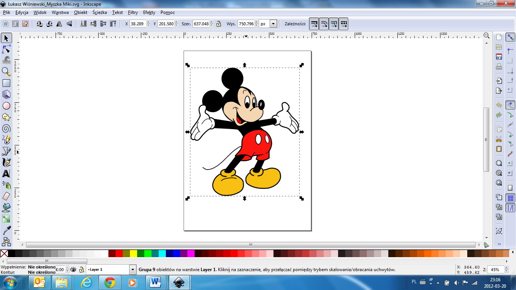The height and width of the screenshot is (290, 516).
Task: Click the no-color X swatch
Action: coord(4,253)
